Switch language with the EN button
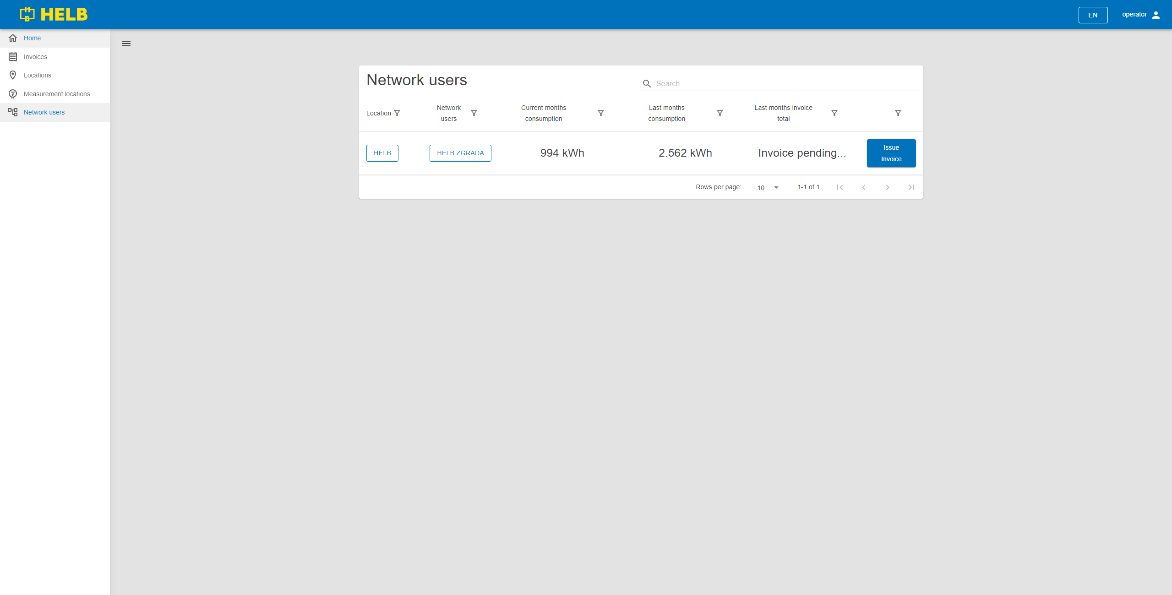This screenshot has width=1172, height=595. (x=1093, y=15)
